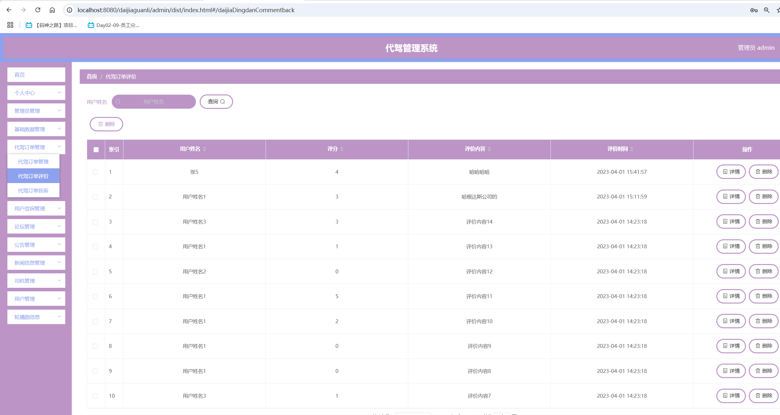
Task: Reload the page with the refresh icon
Action: click(x=38, y=10)
